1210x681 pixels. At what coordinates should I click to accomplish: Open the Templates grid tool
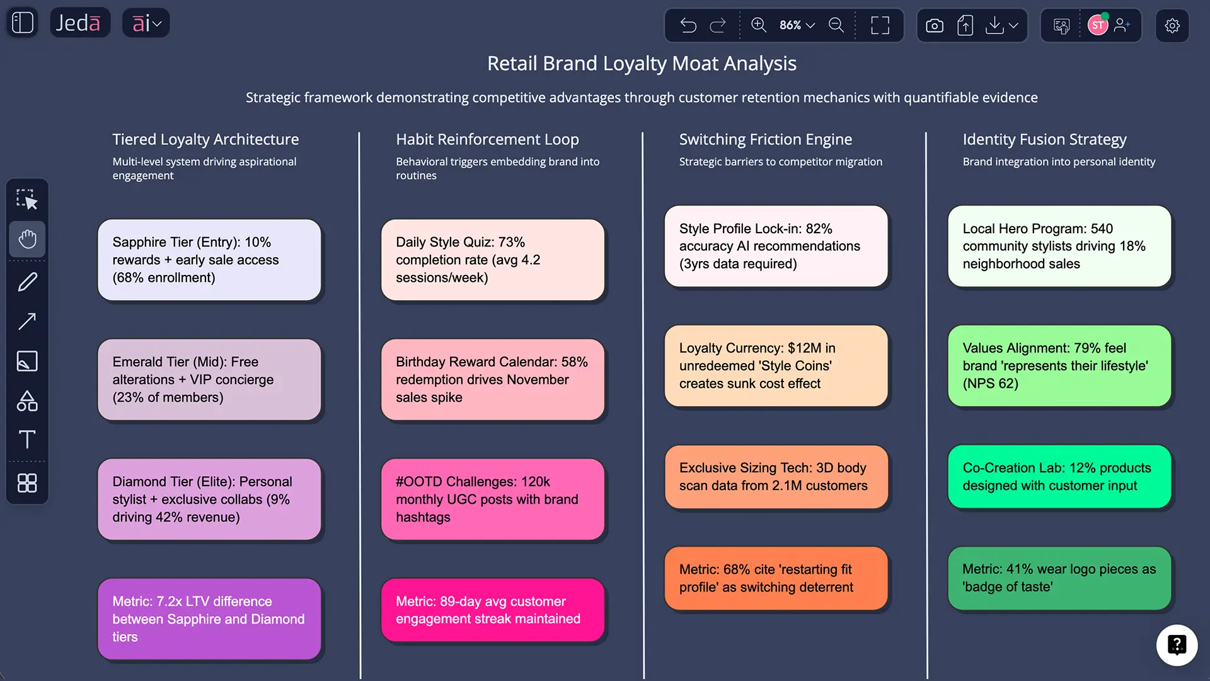tap(27, 483)
